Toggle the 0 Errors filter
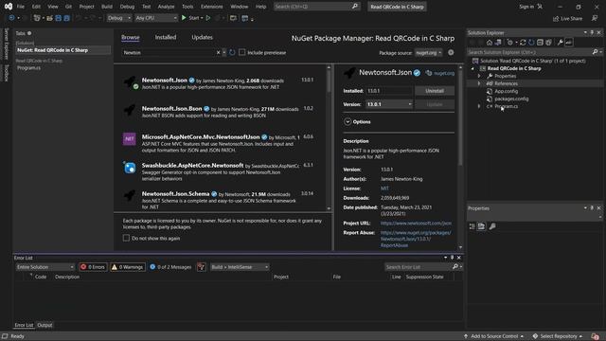 93,267
